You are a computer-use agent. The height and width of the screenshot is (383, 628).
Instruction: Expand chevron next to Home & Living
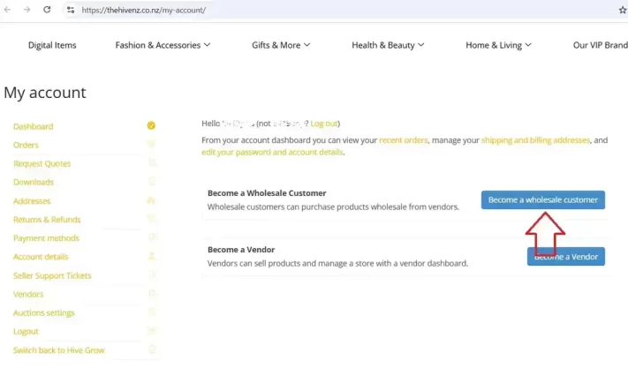528,45
